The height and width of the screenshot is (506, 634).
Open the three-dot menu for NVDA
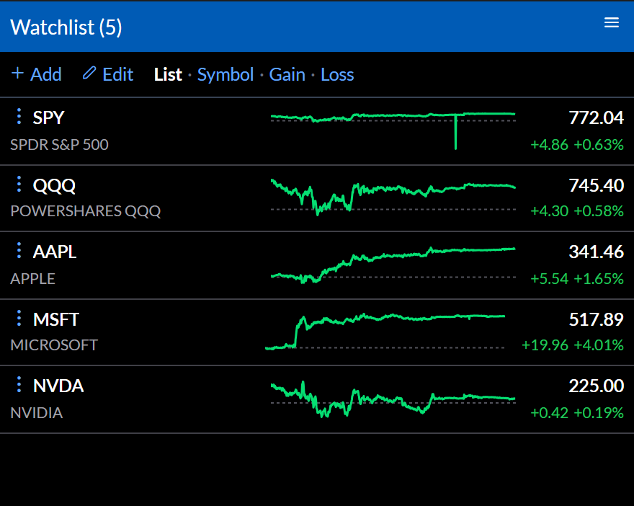pyautogui.click(x=19, y=385)
